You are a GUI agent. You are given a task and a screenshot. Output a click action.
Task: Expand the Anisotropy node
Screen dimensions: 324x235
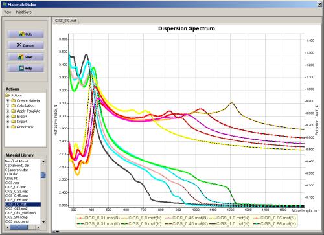[8, 127]
